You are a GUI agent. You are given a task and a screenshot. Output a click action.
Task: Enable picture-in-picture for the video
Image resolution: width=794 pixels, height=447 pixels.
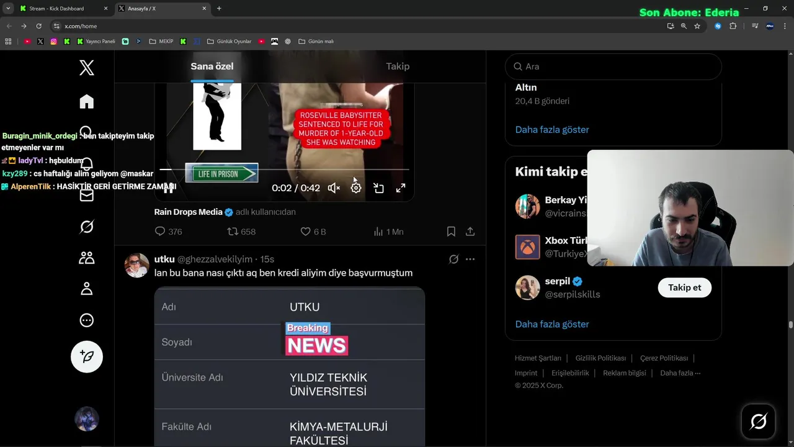(378, 188)
